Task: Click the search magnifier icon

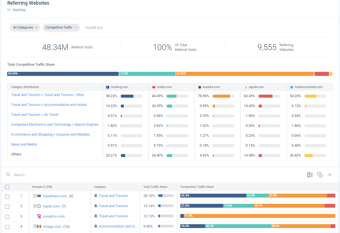Action: tap(8, 174)
